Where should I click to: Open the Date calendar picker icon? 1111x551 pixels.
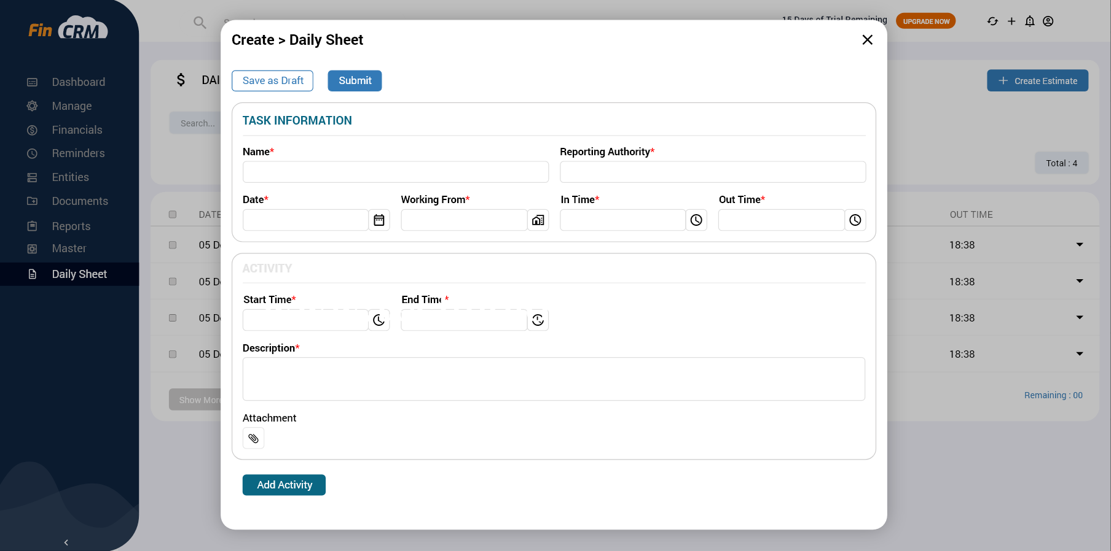pyautogui.click(x=379, y=220)
